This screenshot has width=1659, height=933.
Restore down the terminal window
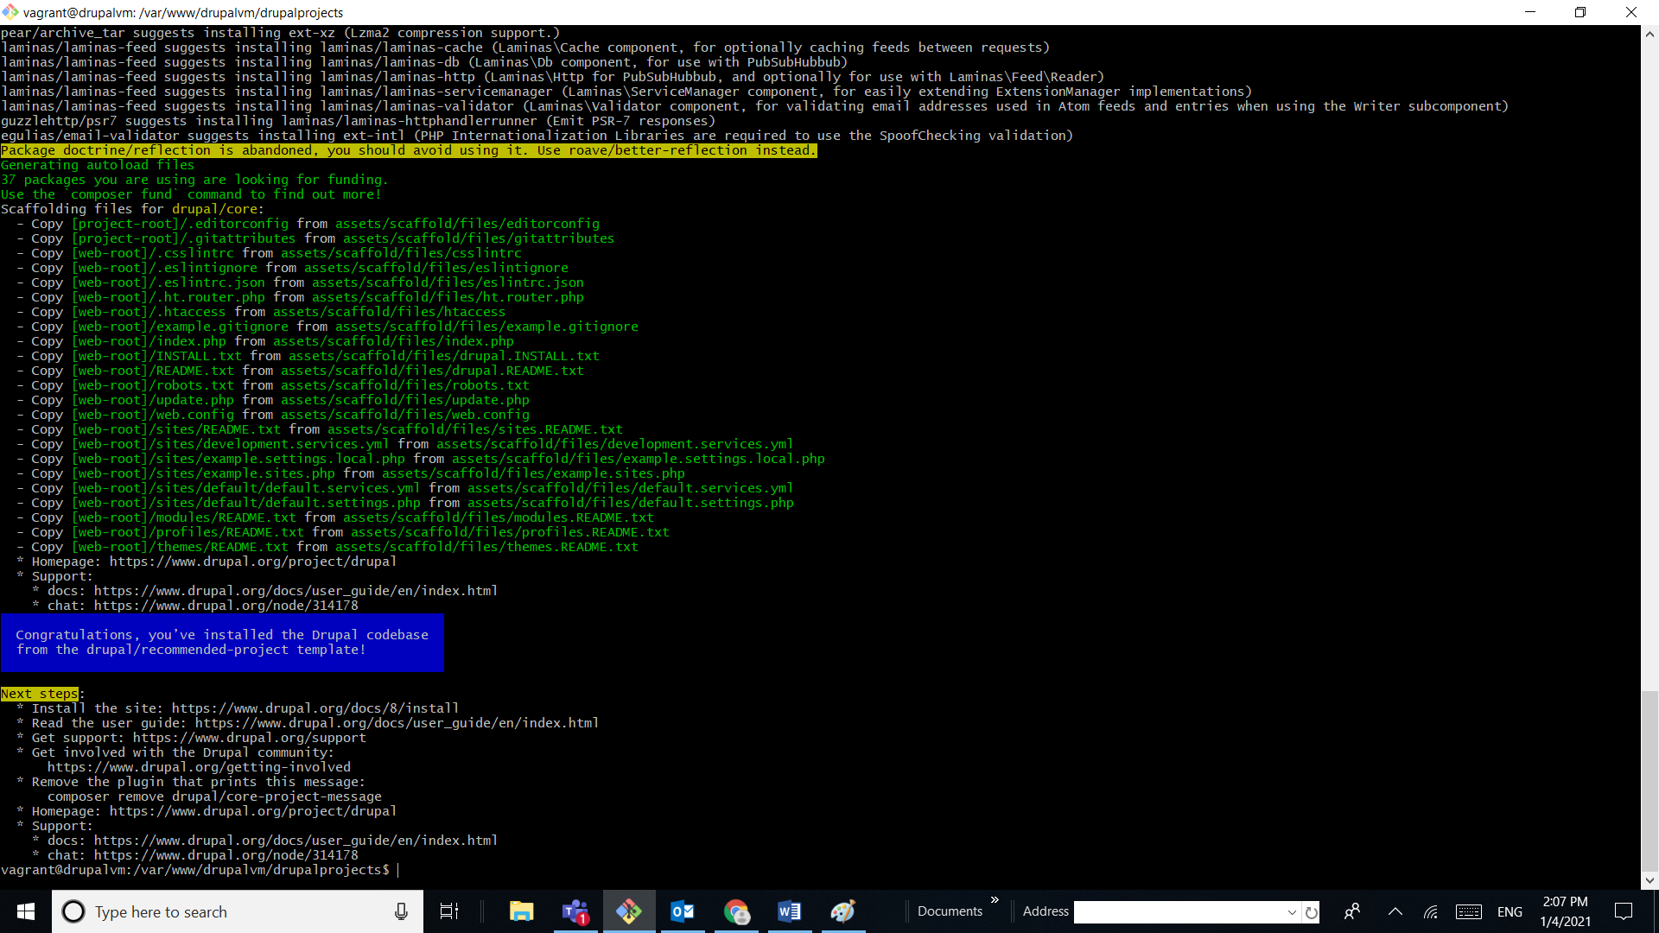pos(1580,12)
